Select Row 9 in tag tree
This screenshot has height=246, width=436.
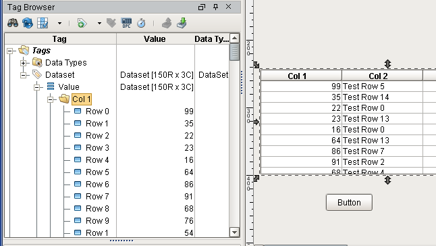click(x=97, y=221)
